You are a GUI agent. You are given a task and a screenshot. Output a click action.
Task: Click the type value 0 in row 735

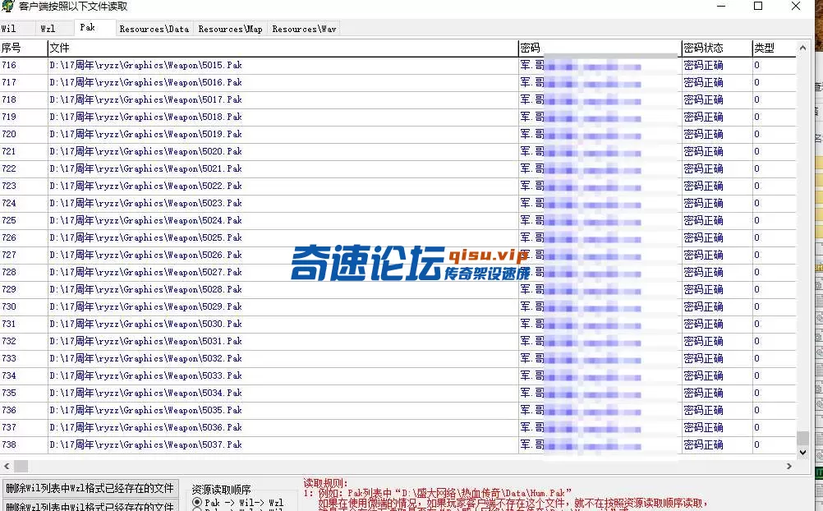pyautogui.click(x=756, y=393)
